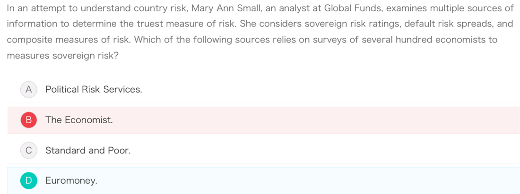
Task: Choose the red B answer circle
Action: point(29,120)
